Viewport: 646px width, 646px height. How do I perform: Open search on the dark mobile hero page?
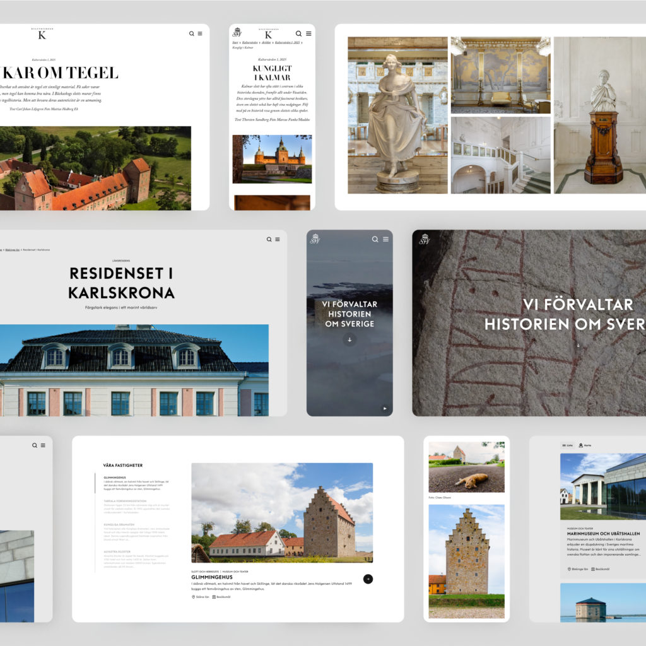tap(375, 239)
